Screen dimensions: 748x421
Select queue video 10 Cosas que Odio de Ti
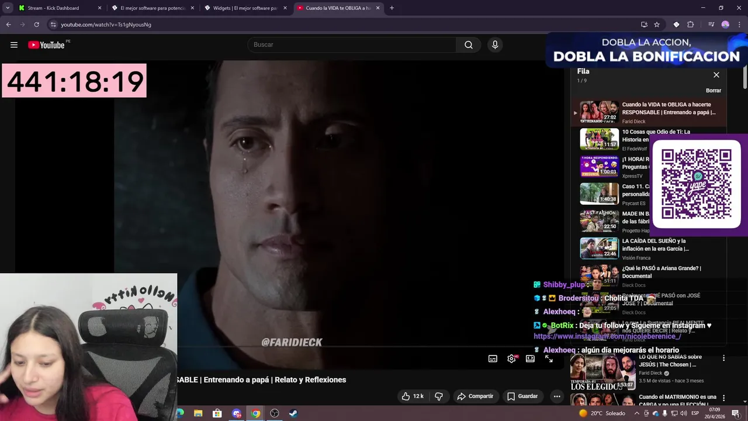pyautogui.click(x=649, y=140)
